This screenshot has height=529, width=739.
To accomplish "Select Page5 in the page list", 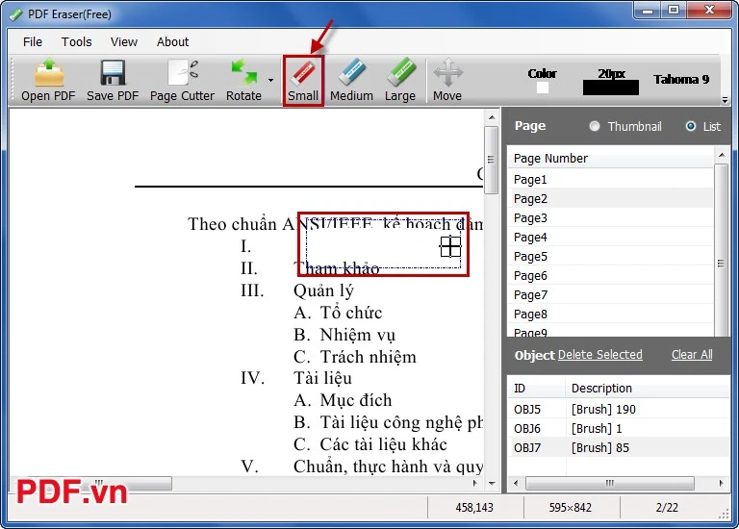I will tap(611, 257).
